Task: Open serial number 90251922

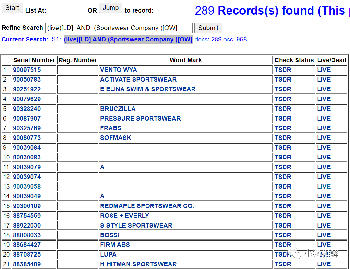Action: (x=27, y=89)
